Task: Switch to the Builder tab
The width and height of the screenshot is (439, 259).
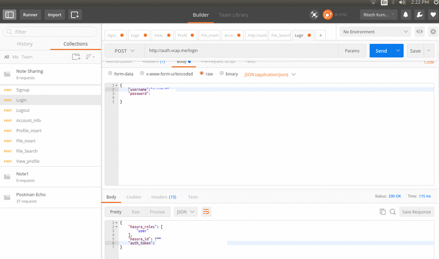Action: (x=201, y=15)
